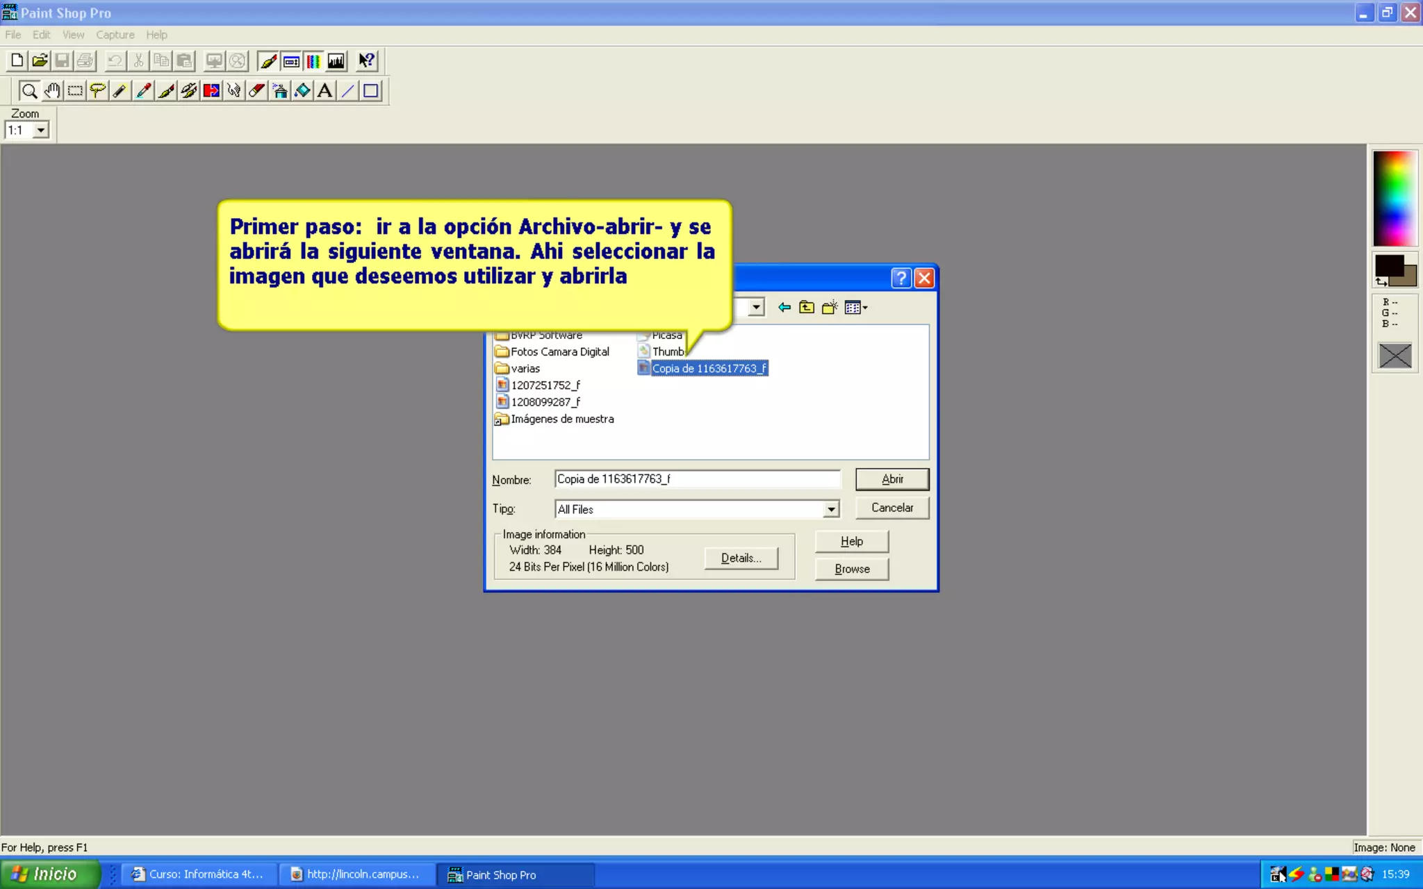Toggle the Tool Palette paintbrush button

(x=268, y=61)
